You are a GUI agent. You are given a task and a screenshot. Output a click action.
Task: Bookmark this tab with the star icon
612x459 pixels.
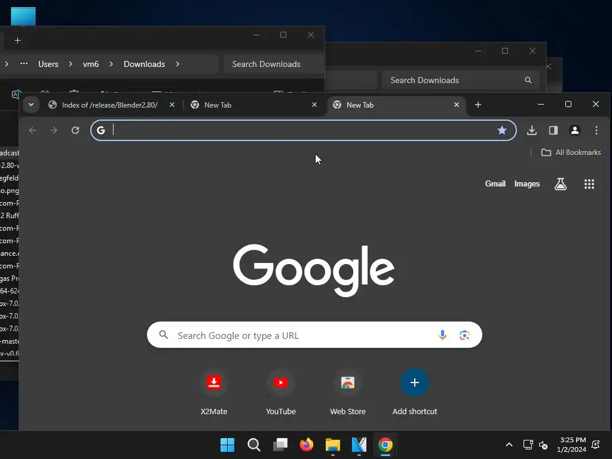click(x=502, y=130)
